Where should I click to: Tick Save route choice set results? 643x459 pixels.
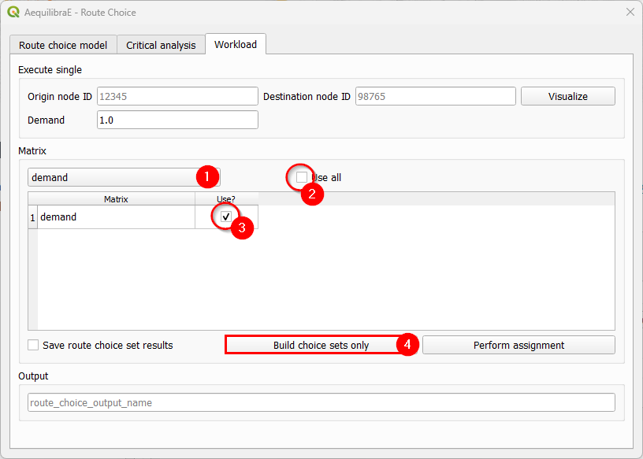tap(33, 345)
